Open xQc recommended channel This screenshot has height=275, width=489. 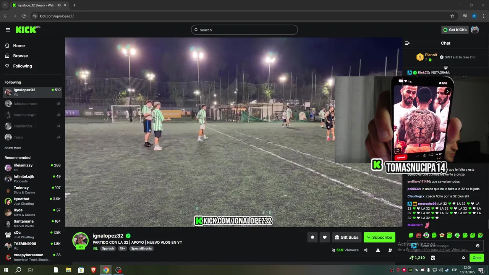coord(32,235)
